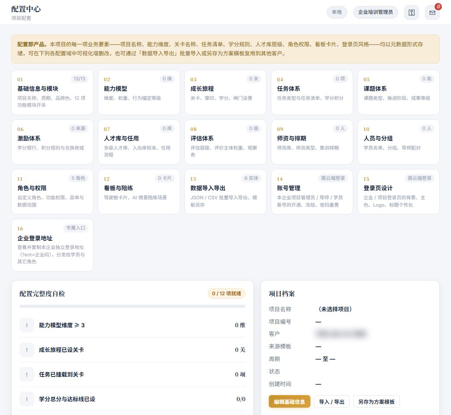Open the 数据导入导出 card
451x415 pixels.
click(225, 192)
